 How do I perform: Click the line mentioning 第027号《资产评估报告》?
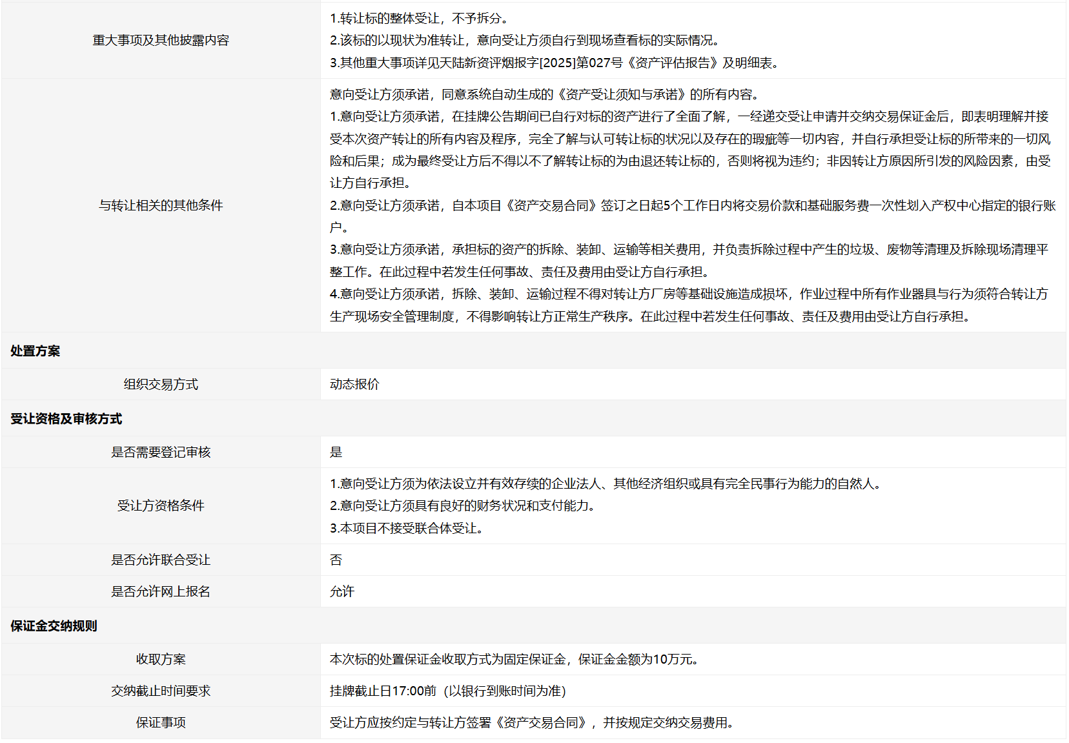point(555,63)
